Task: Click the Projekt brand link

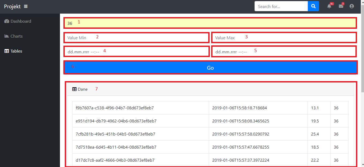Action: pos(12,6)
